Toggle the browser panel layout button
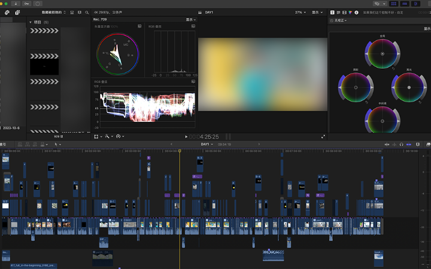Viewport: 431px width, 269px height. (x=393, y=4)
